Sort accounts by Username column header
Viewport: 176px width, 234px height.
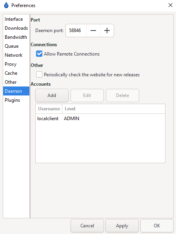[49, 109]
